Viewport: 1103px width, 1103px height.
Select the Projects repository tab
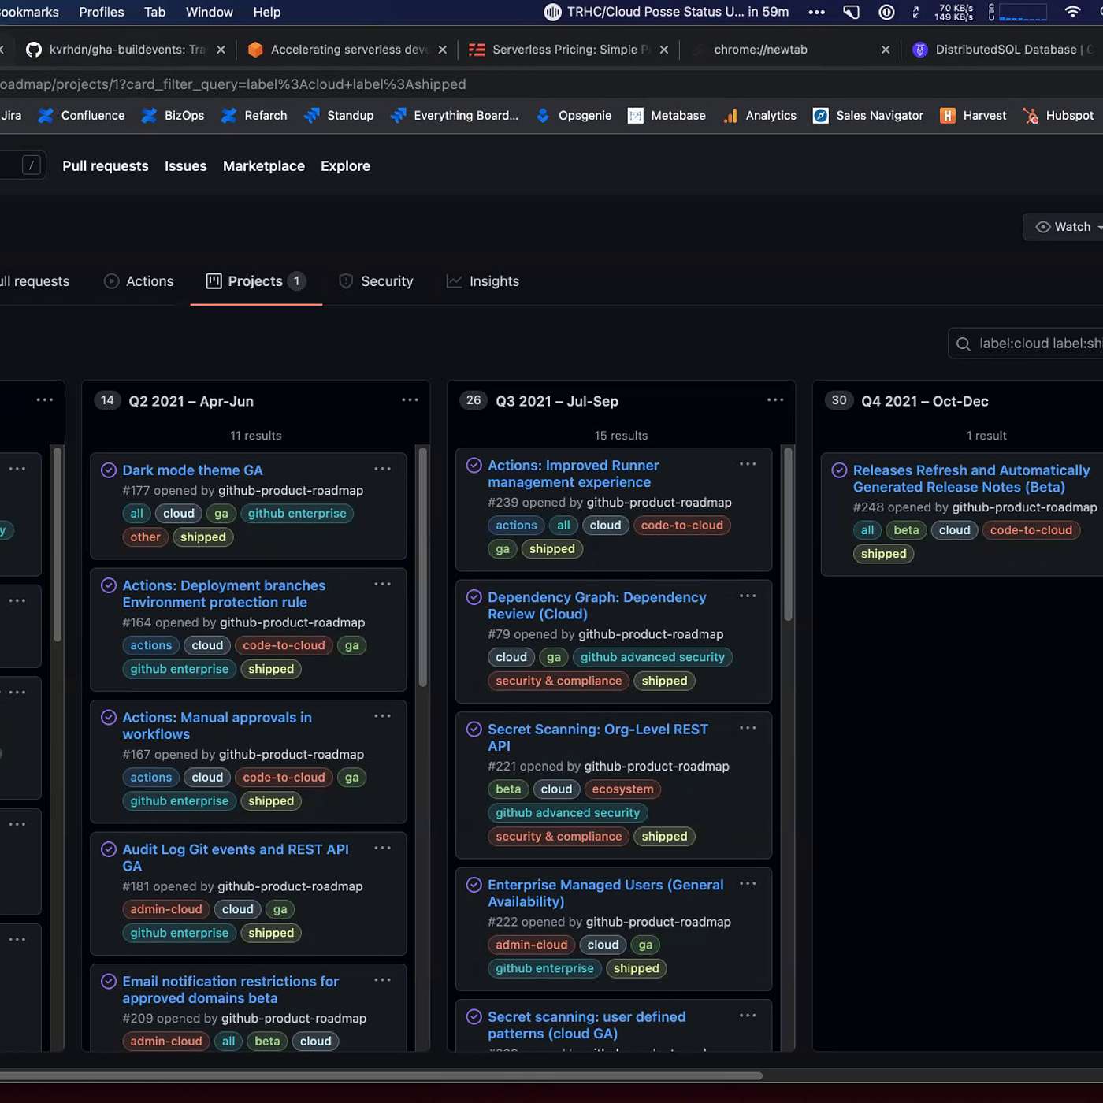pyautogui.click(x=256, y=281)
